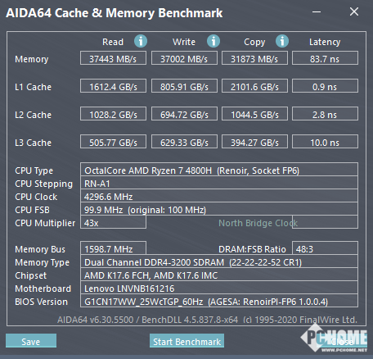Close the window with the X icon
This screenshot has width=373, height=359.
coord(354,11)
